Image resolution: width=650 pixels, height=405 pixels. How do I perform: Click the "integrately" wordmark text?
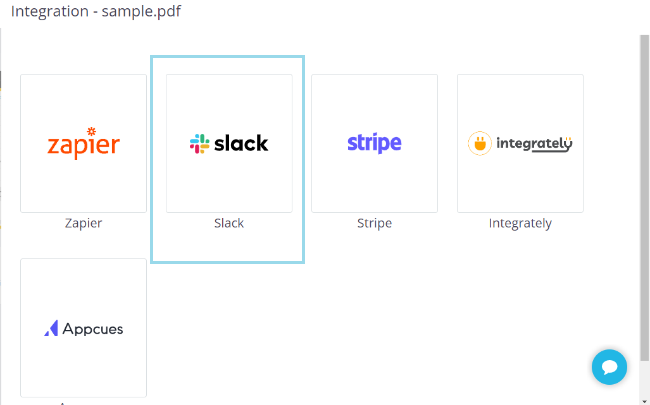[x=534, y=144]
